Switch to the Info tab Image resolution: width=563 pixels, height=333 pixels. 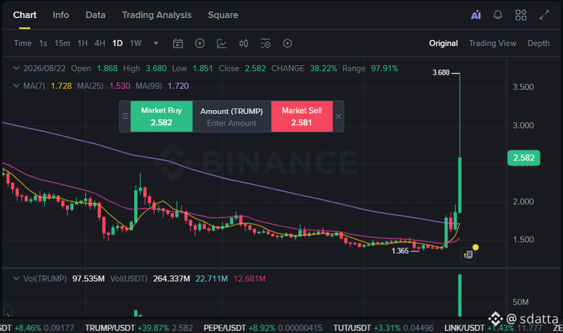pyautogui.click(x=61, y=15)
